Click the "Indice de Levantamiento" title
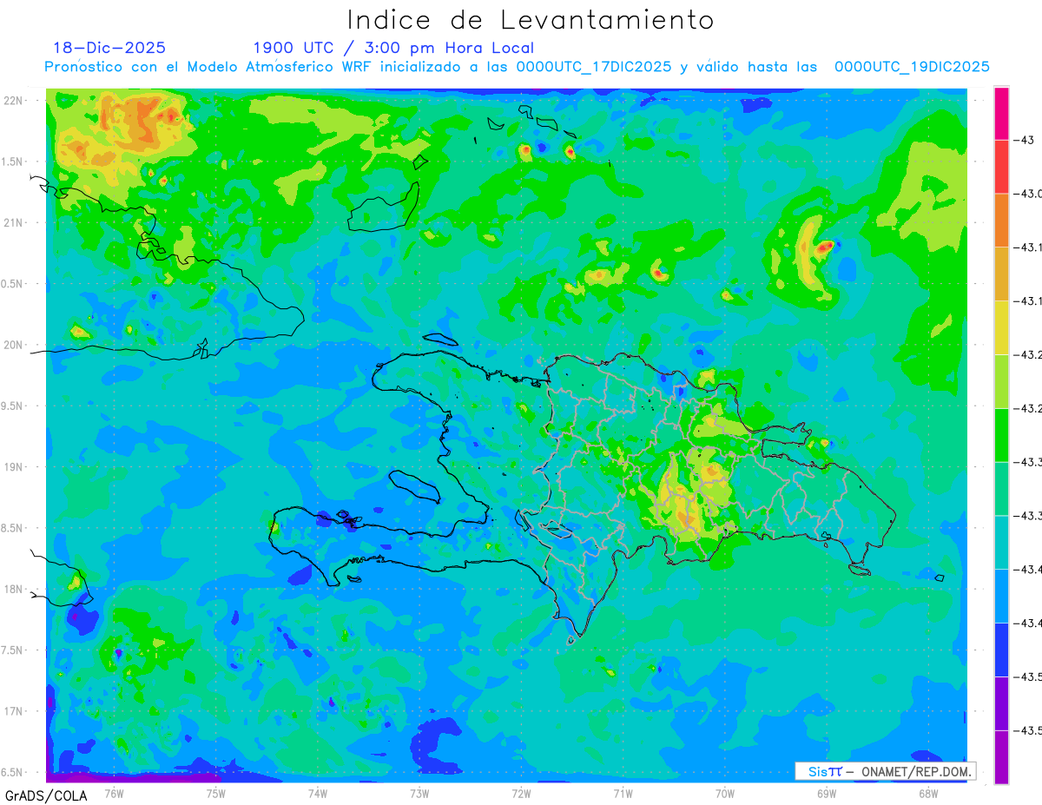 tap(531, 19)
